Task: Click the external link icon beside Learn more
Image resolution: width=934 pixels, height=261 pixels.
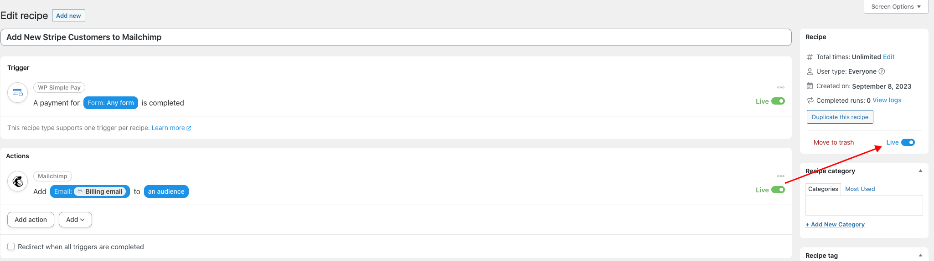Action: click(189, 128)
